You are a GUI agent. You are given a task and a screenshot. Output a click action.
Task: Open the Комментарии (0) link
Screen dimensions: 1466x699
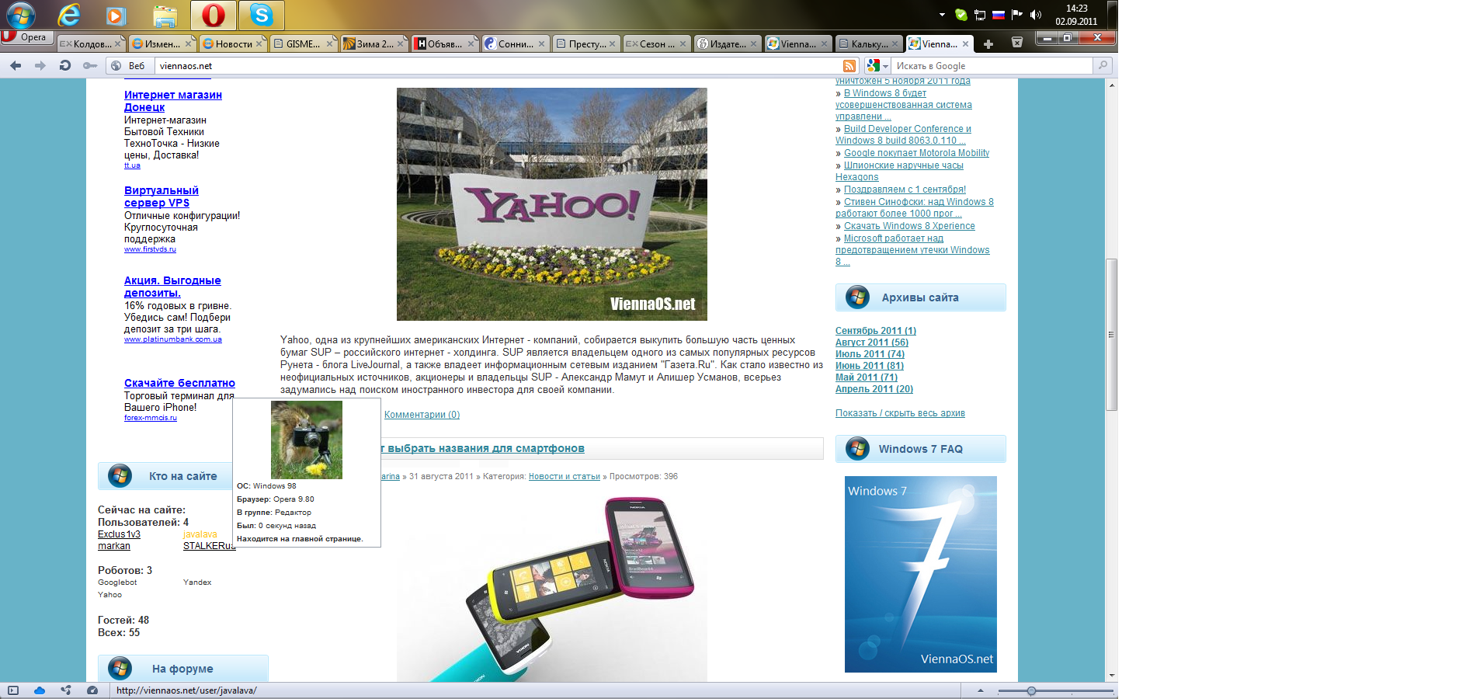[422, 415]
